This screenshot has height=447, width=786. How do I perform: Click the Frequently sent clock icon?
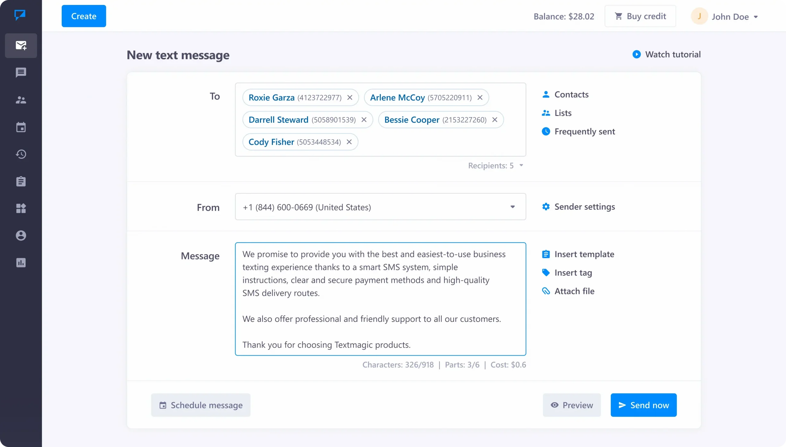click(x=546, y=131)
